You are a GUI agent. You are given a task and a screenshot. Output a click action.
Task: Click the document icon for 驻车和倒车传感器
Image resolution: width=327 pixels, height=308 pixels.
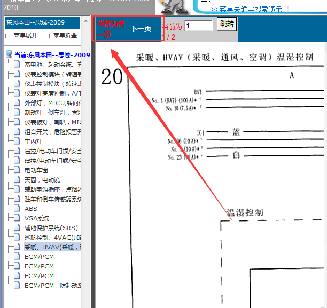[17, 199]
